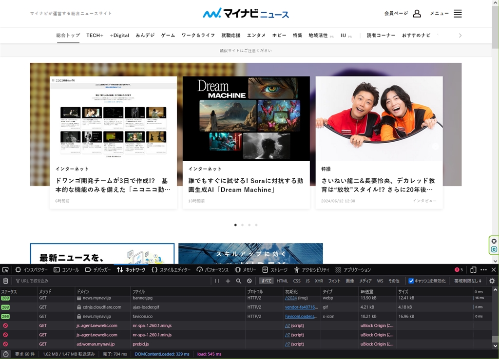Toggle responsive design mode icon
The image size is (499, 359).
tap(473, 270)
